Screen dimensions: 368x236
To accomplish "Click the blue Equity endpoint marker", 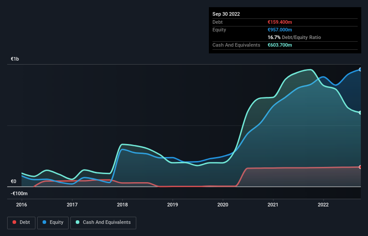I will (x=360, y=70).
